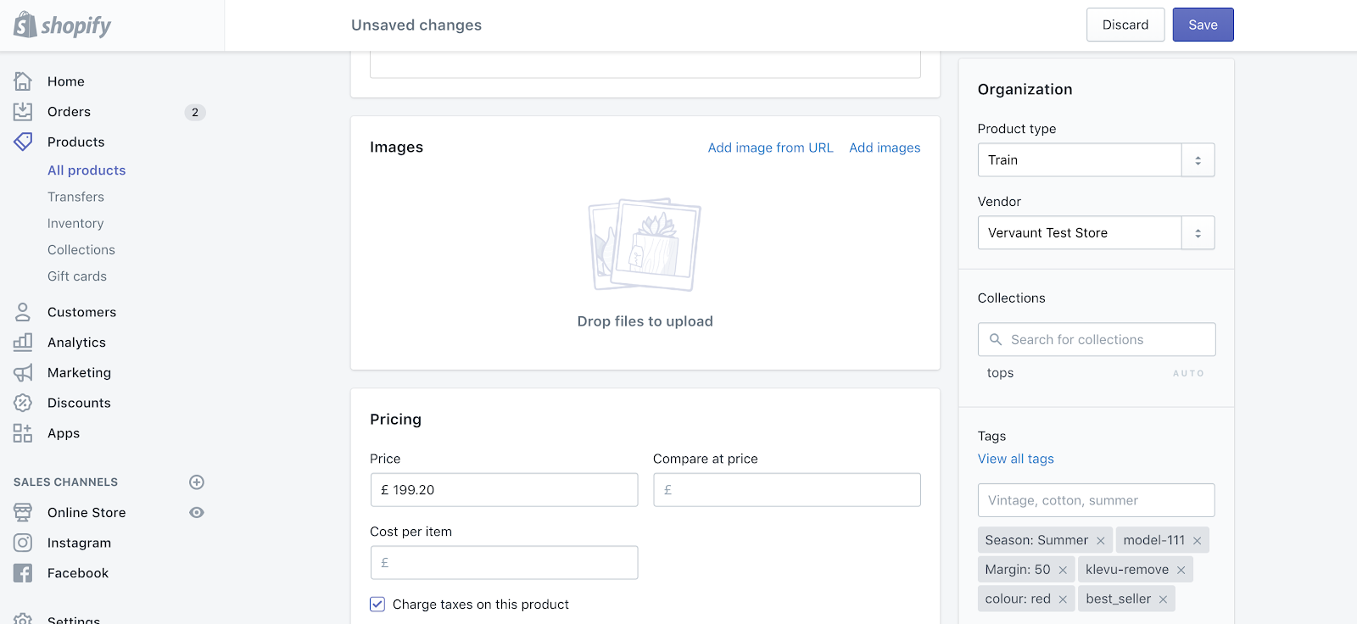Click the Customers person icon
1357x624 pixels.
click(23, 312)
